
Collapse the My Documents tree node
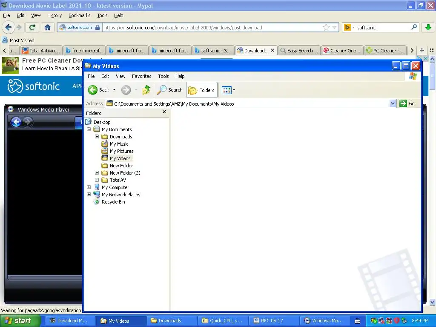[x=89, y=129]
